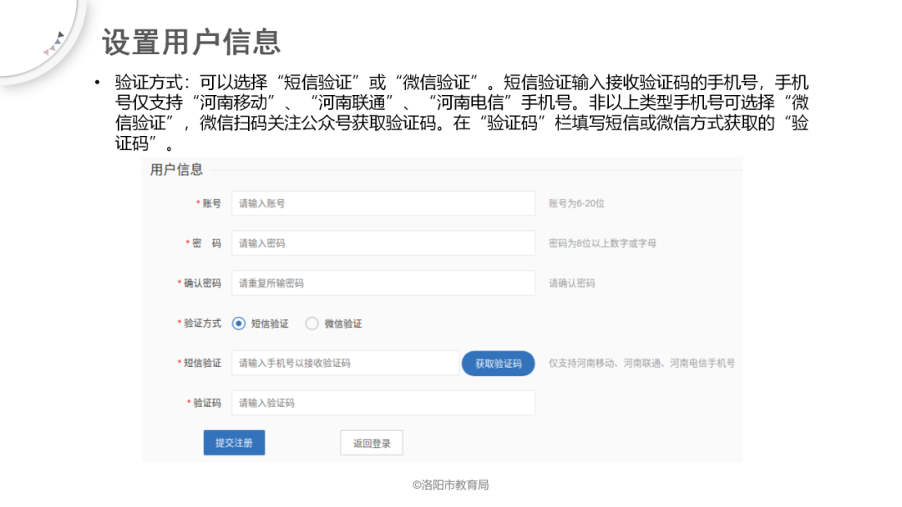Image resolution: width=902 pixels, height=507 pixels.
Task: Click the 返回登录 button
Action: [371, 443]
